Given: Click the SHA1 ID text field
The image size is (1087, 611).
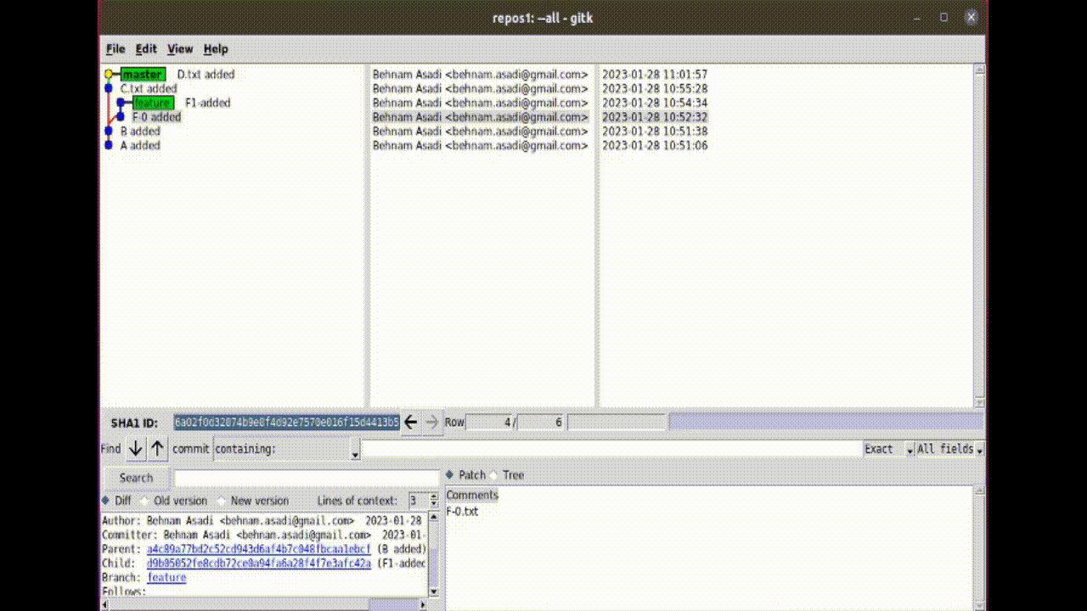Looking at the screenshot, I should click(x=286, y=422).
